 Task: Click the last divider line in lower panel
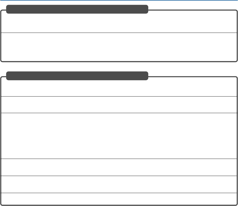click(119, 193)
